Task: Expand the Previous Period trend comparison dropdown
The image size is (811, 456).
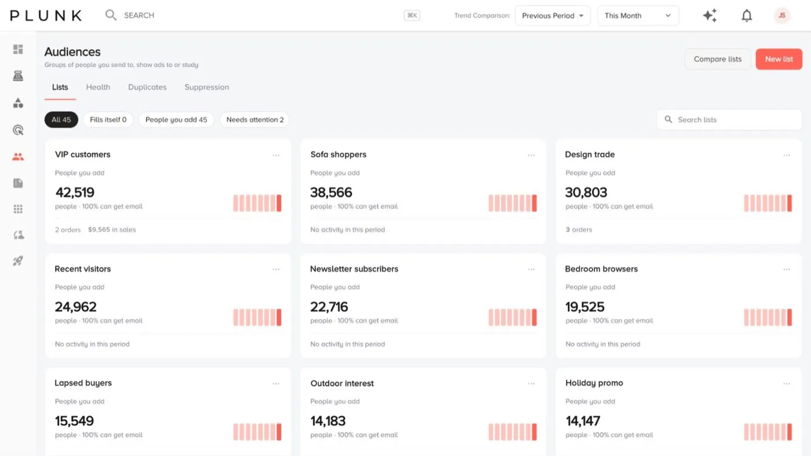Action: [x=553, y=16]
